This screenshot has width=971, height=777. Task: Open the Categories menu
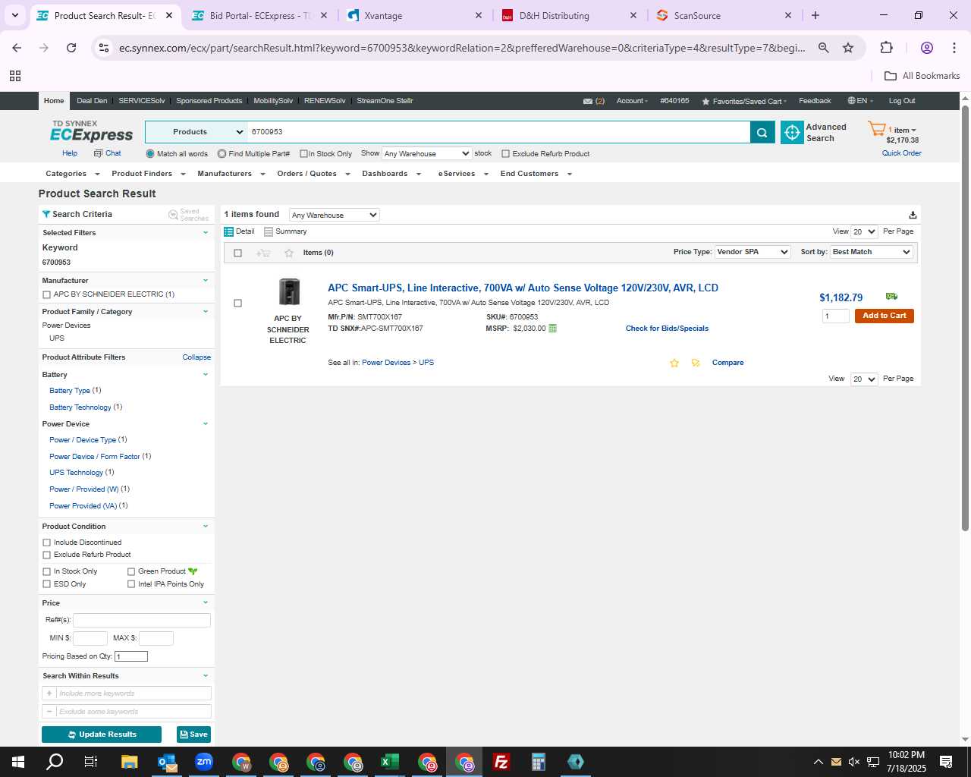72,174
